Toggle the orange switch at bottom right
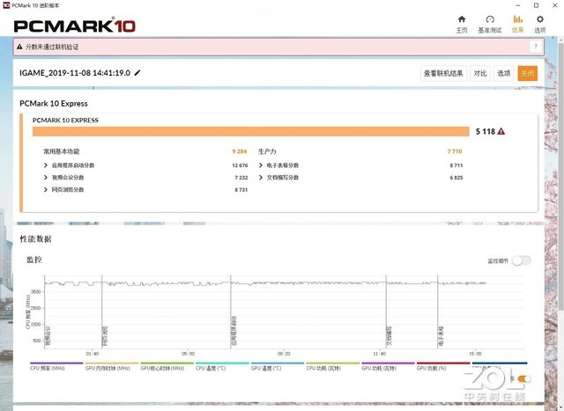This screenshot has width=564, height=411. pyautogui.click(x=524, y=378)
